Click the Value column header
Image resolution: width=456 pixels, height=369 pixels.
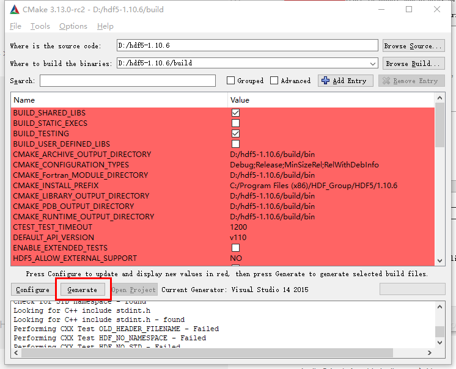pyautogui.click(x=331, y=100)
